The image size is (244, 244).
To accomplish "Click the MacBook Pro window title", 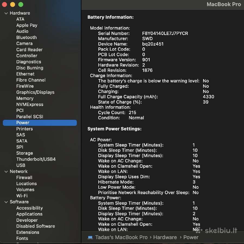I will tap(224, 4).
